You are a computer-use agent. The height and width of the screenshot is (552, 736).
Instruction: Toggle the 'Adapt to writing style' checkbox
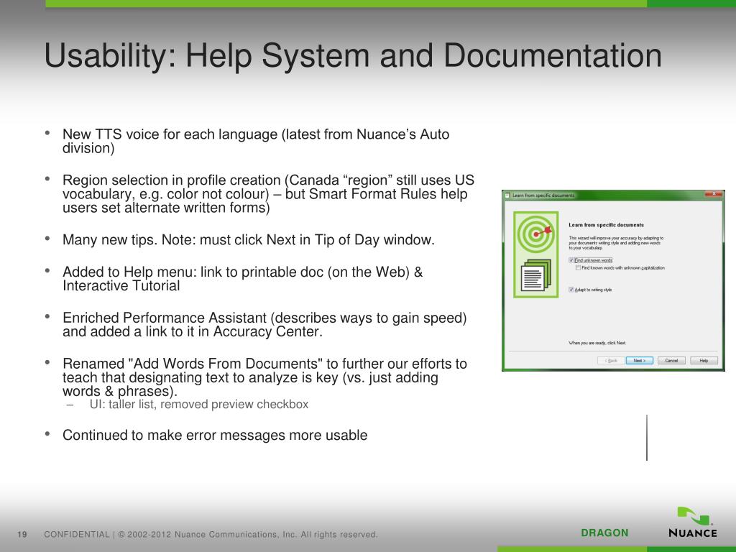(571, 290)
